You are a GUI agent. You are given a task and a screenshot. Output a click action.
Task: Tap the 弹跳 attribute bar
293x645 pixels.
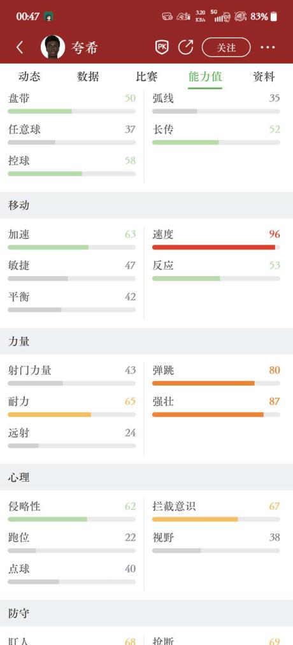(x=216, y=383)
